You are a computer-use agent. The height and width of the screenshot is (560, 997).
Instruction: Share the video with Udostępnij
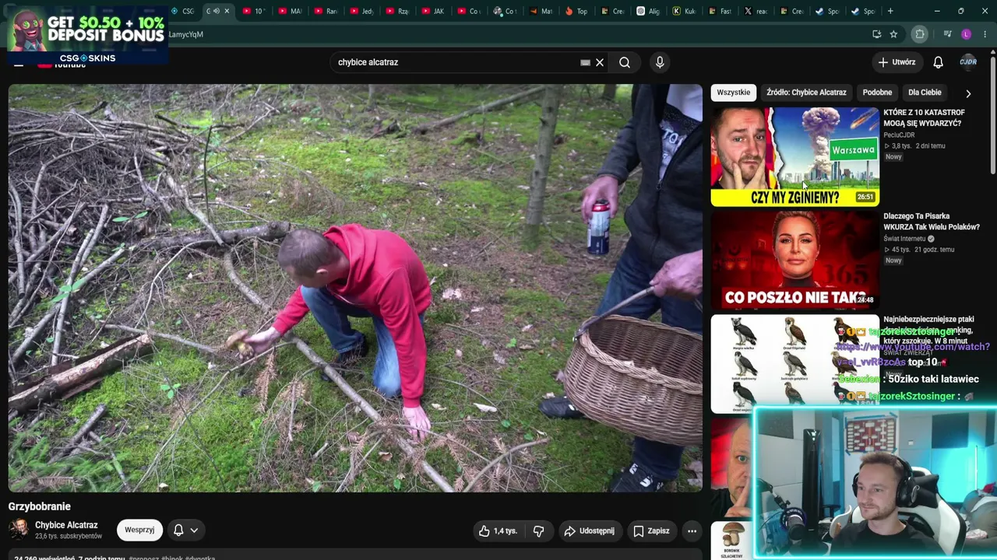coord(589,531)
